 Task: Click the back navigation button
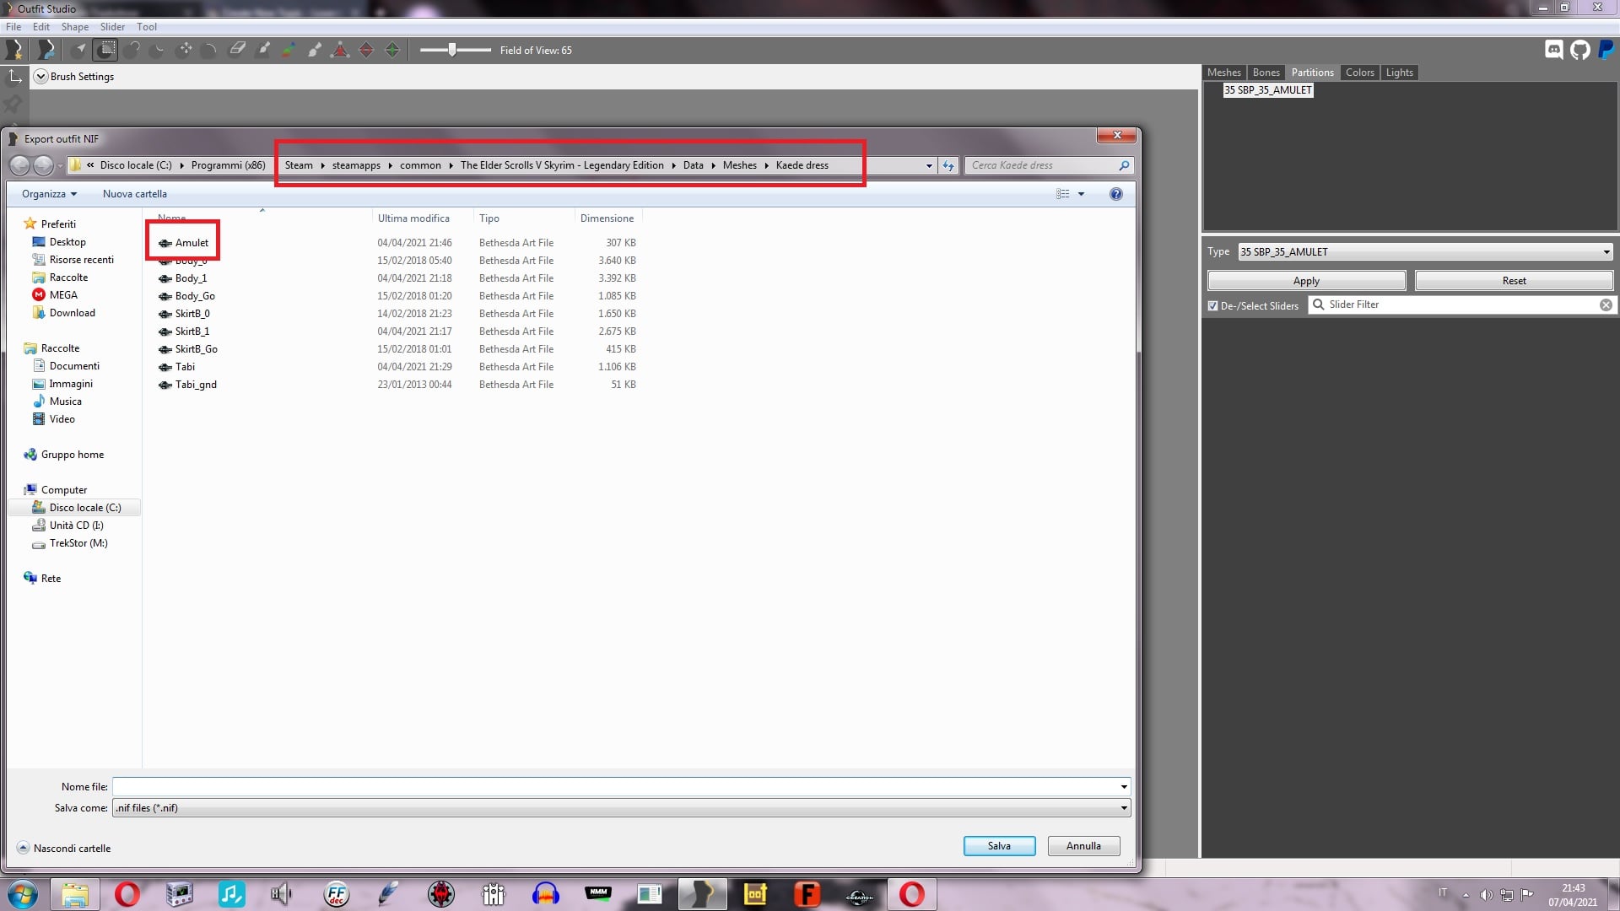pyautogui.click(x=19, y=165)
